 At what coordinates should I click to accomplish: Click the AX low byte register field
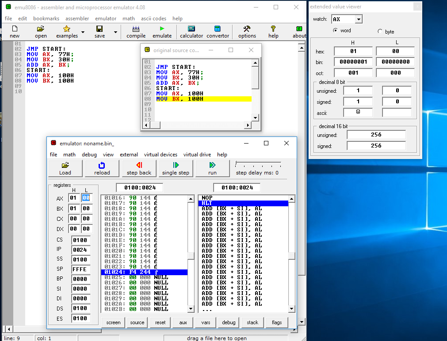click(x=86, y=198)
